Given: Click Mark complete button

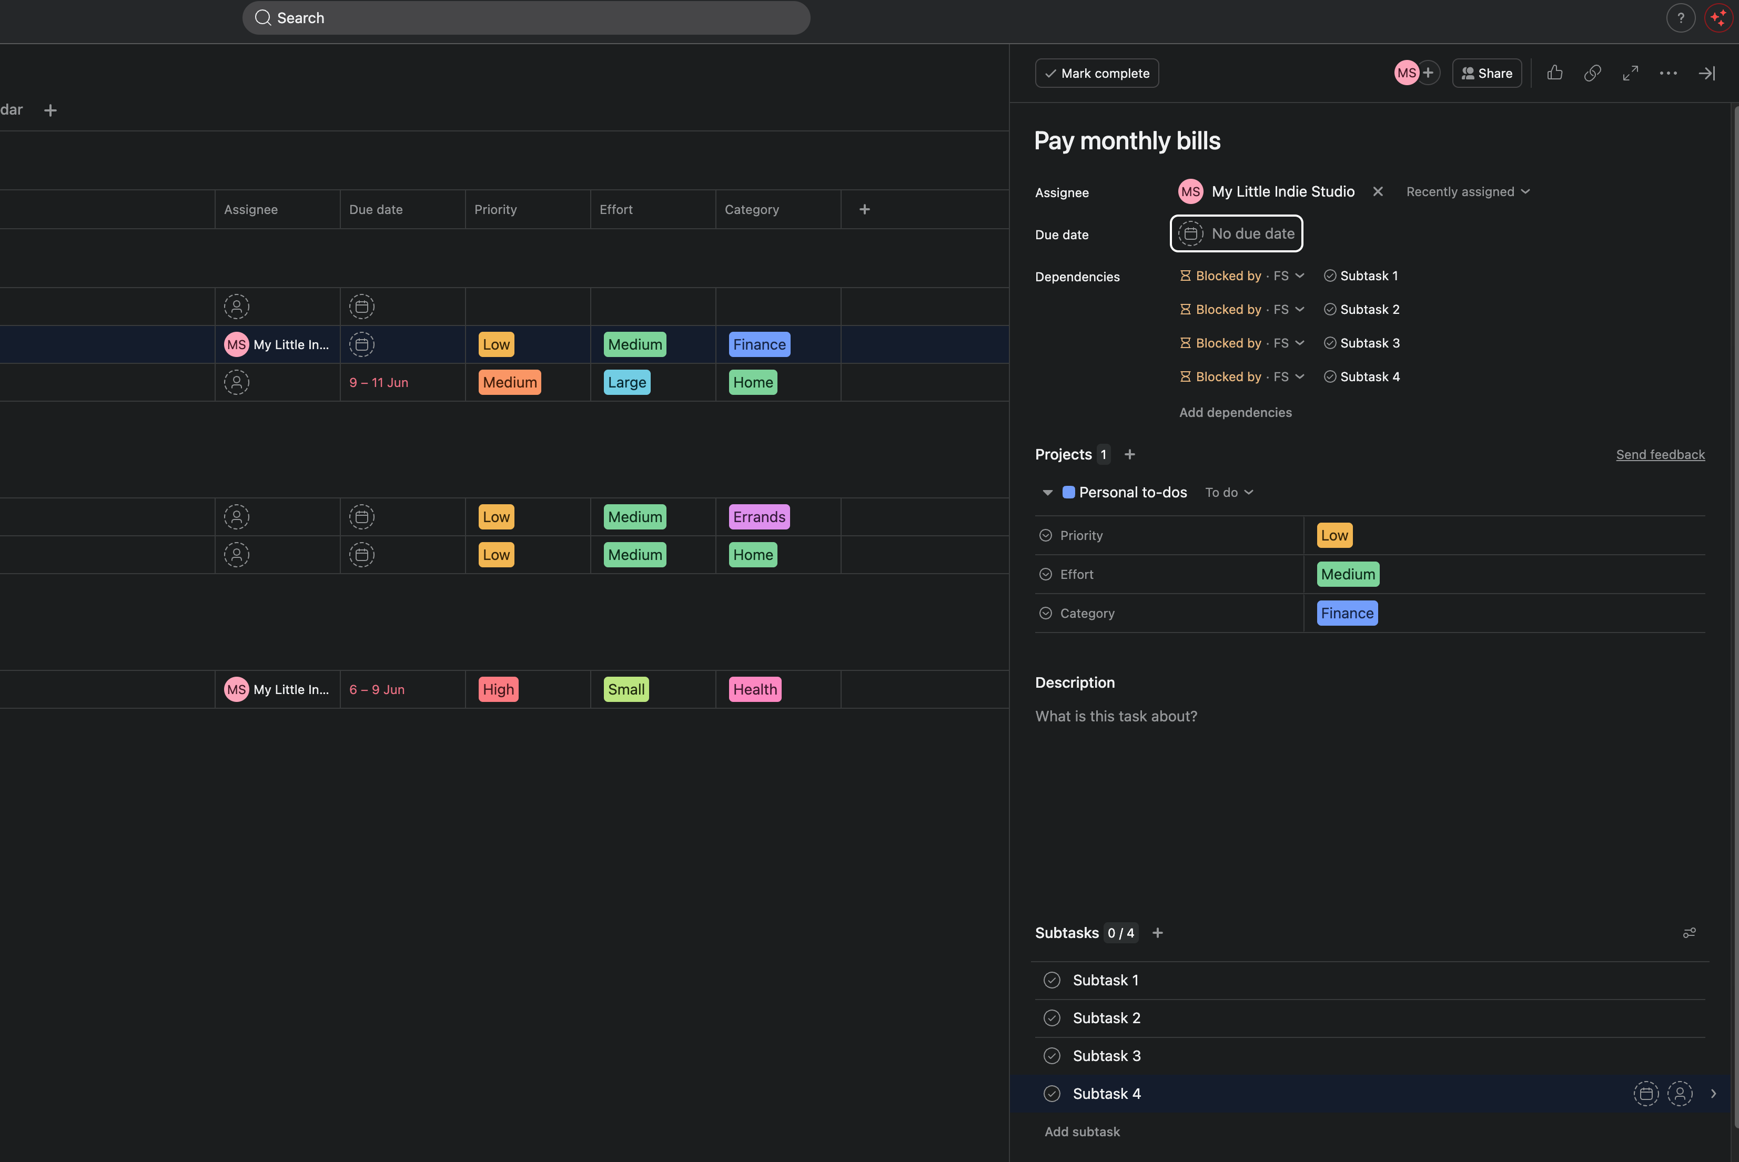Looking at the screenshot, I should [1096, 73].
